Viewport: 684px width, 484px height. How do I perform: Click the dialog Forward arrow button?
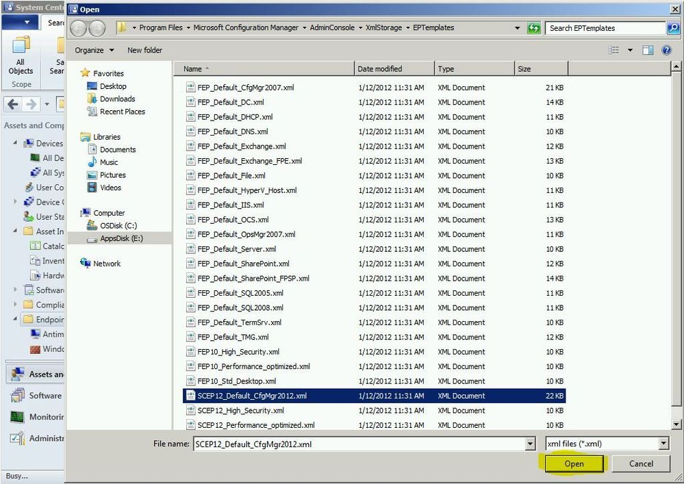[97, 28]
